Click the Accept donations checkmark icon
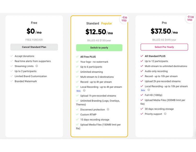Screen dimensions: 196x152 12,56
